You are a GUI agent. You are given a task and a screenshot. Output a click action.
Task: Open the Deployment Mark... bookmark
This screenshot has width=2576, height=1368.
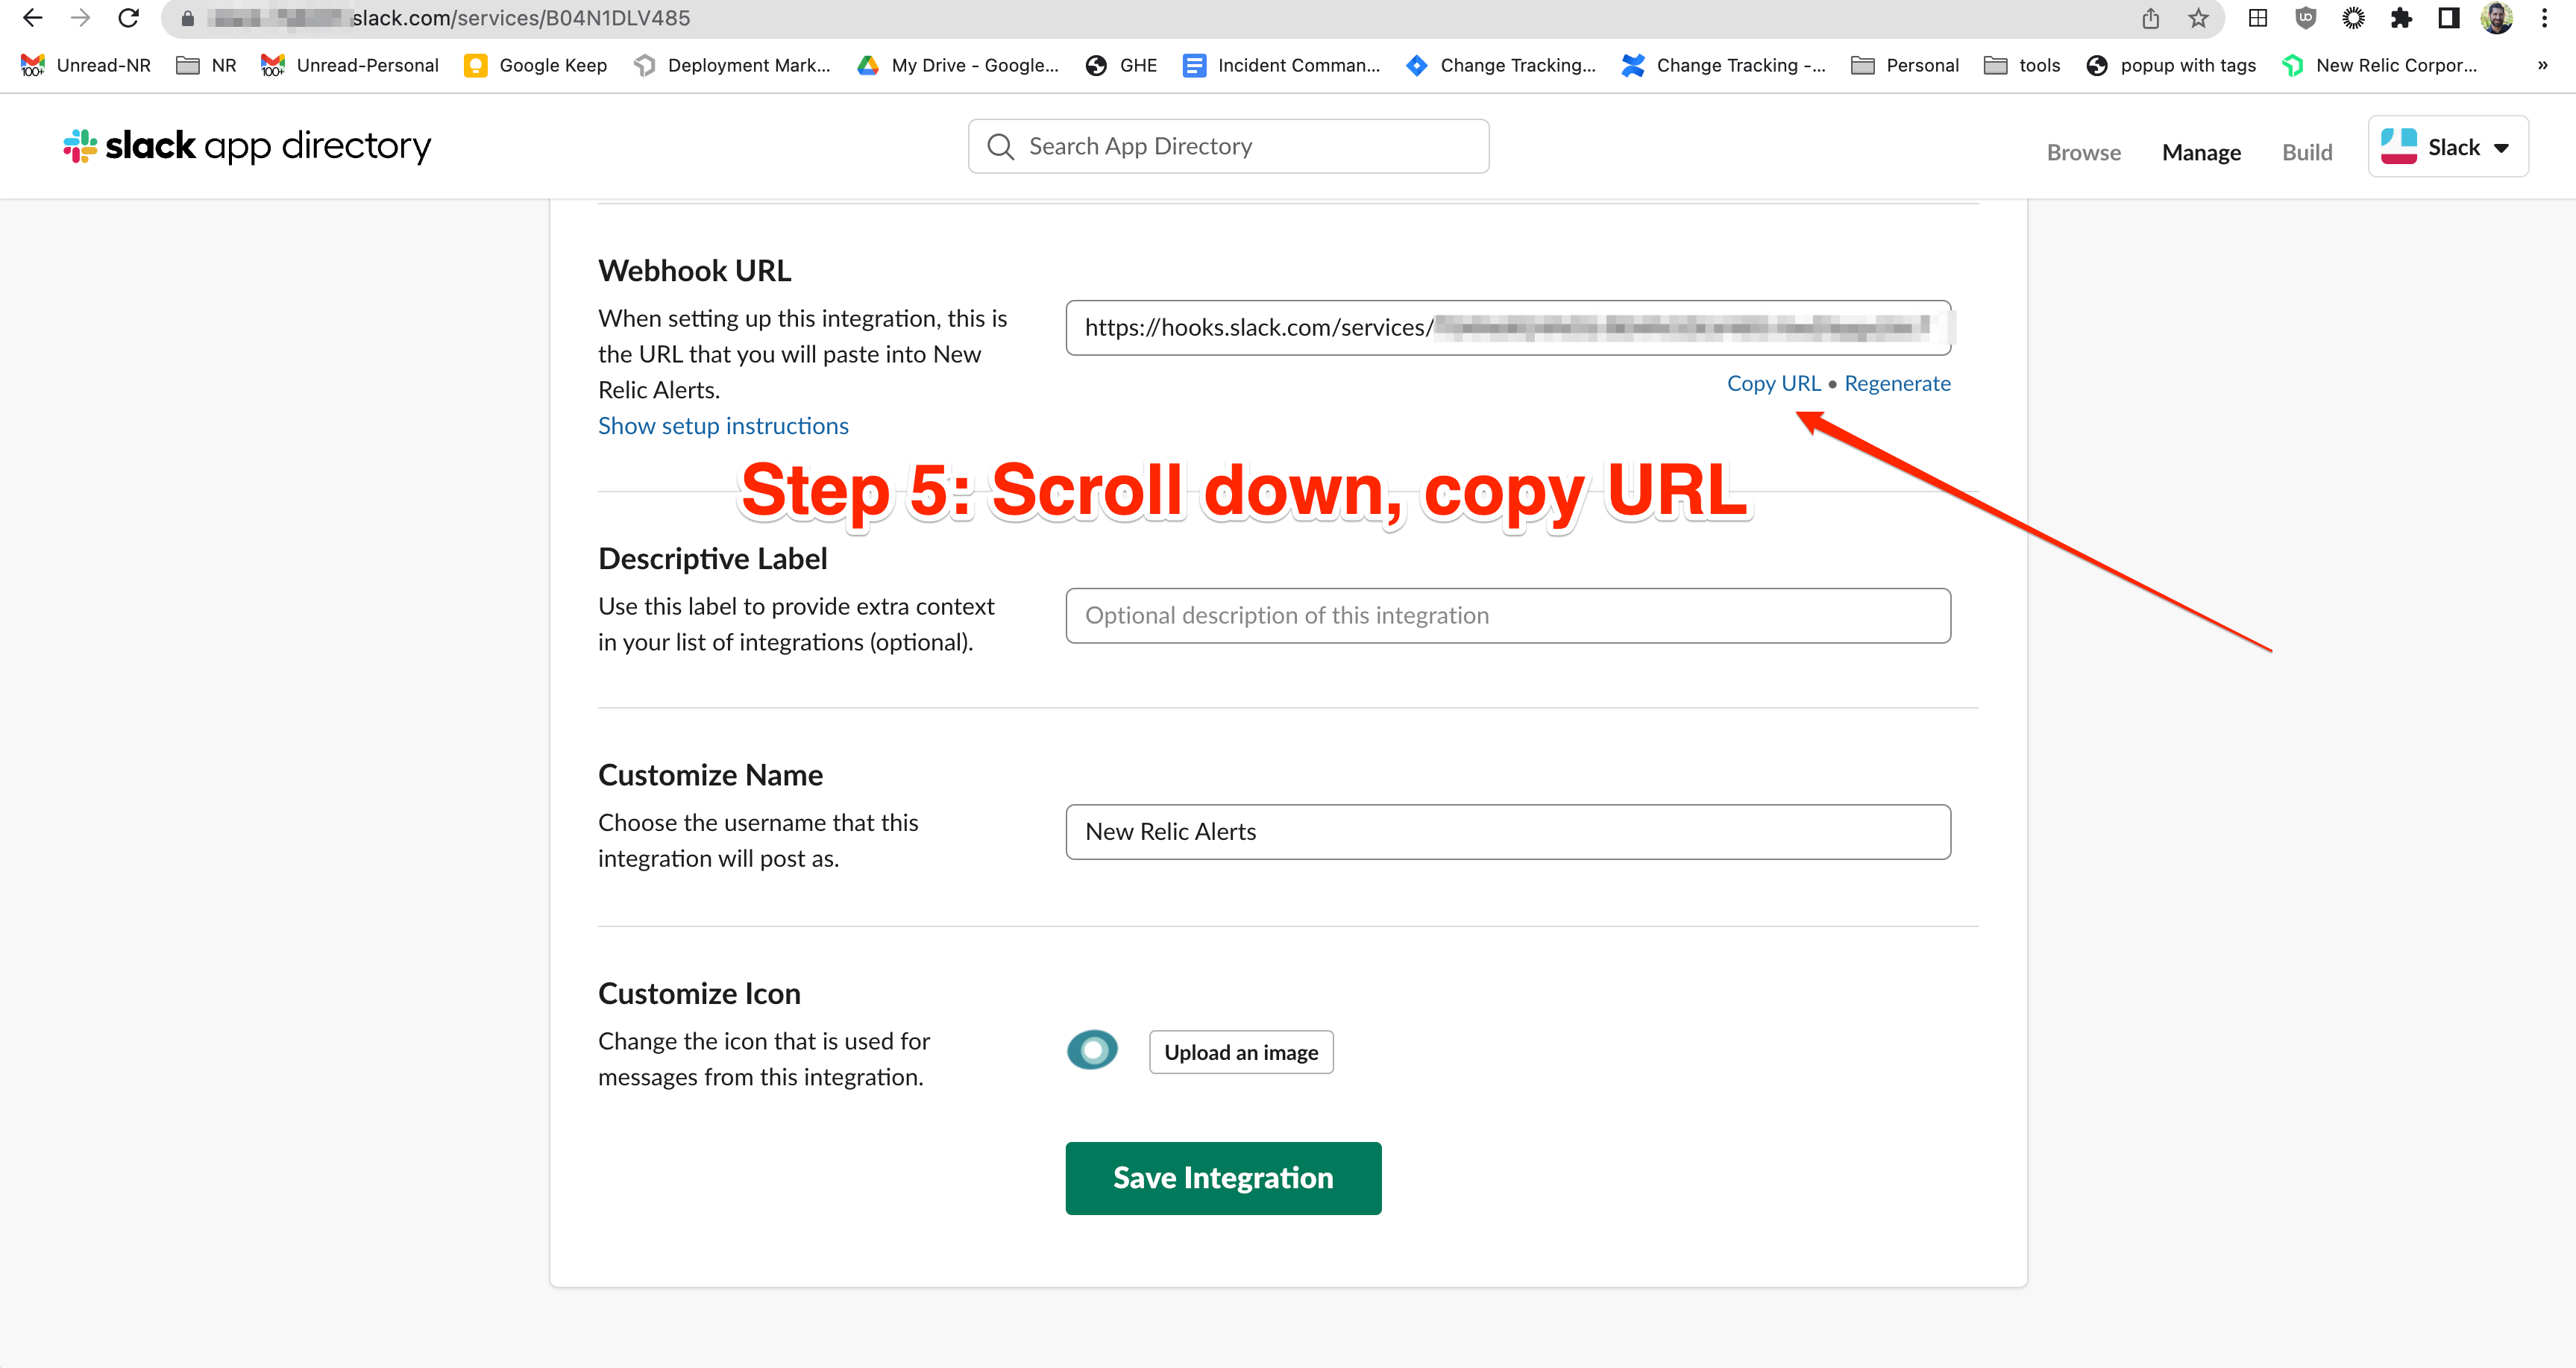point(732,65)
